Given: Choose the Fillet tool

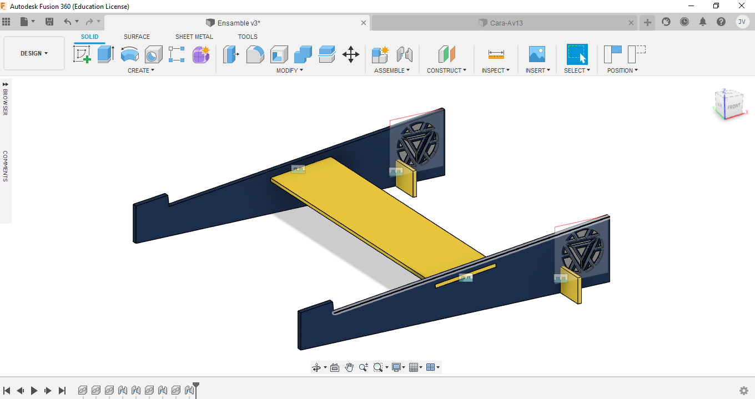Looking at the screenshot, I should pyautogui.click(x=255, y=54).
